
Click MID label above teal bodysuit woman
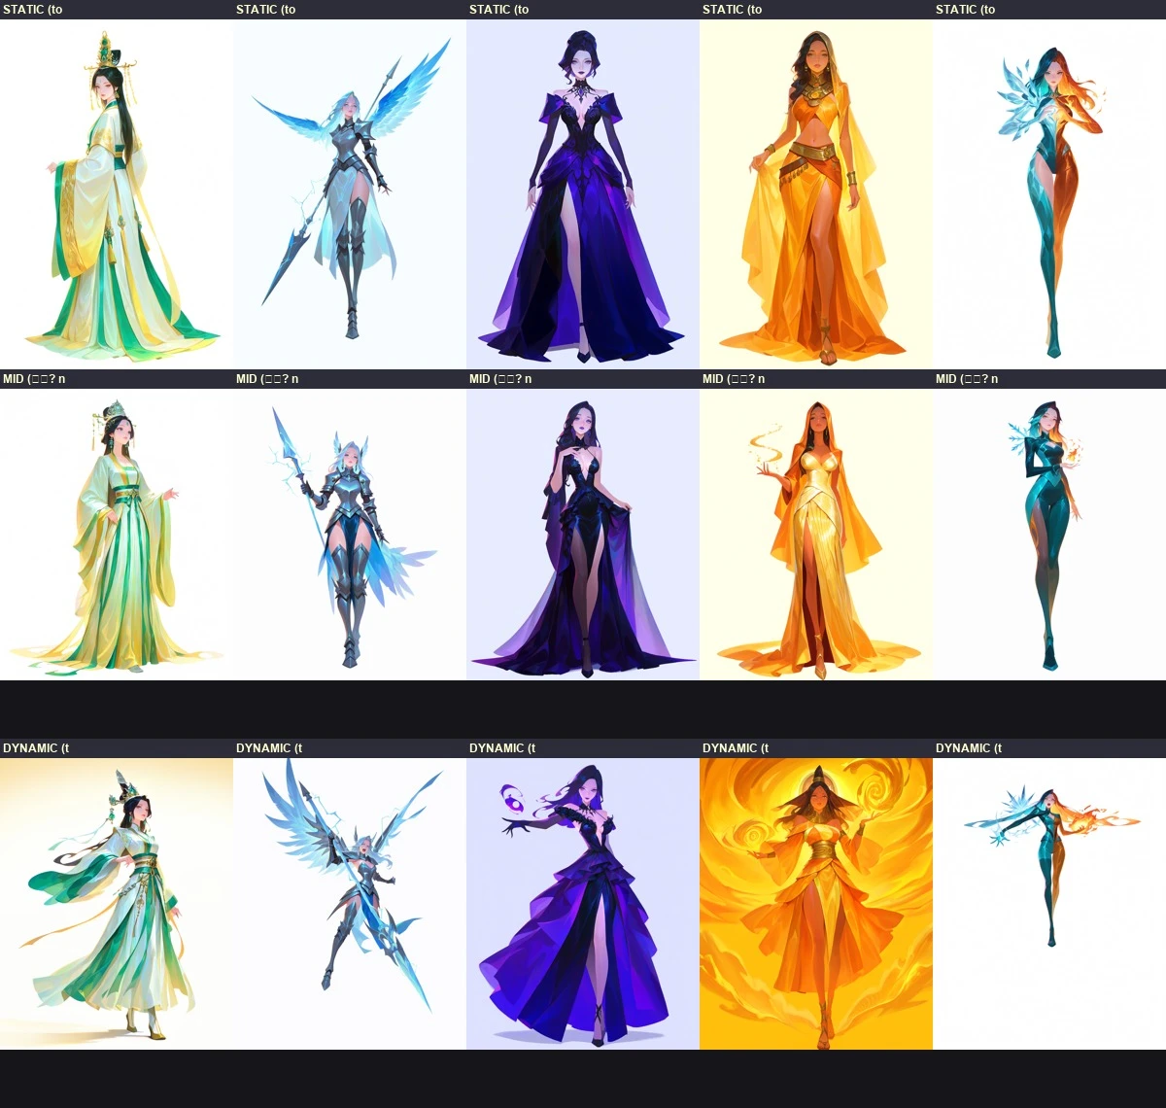click(967, 379)
